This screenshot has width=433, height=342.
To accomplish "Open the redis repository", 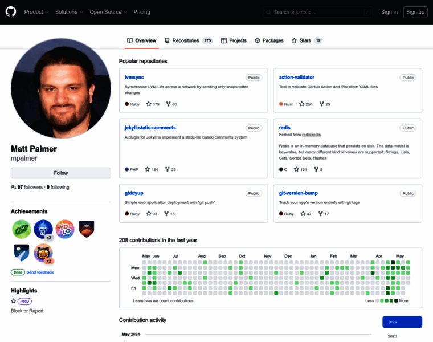I will (284, 128).
